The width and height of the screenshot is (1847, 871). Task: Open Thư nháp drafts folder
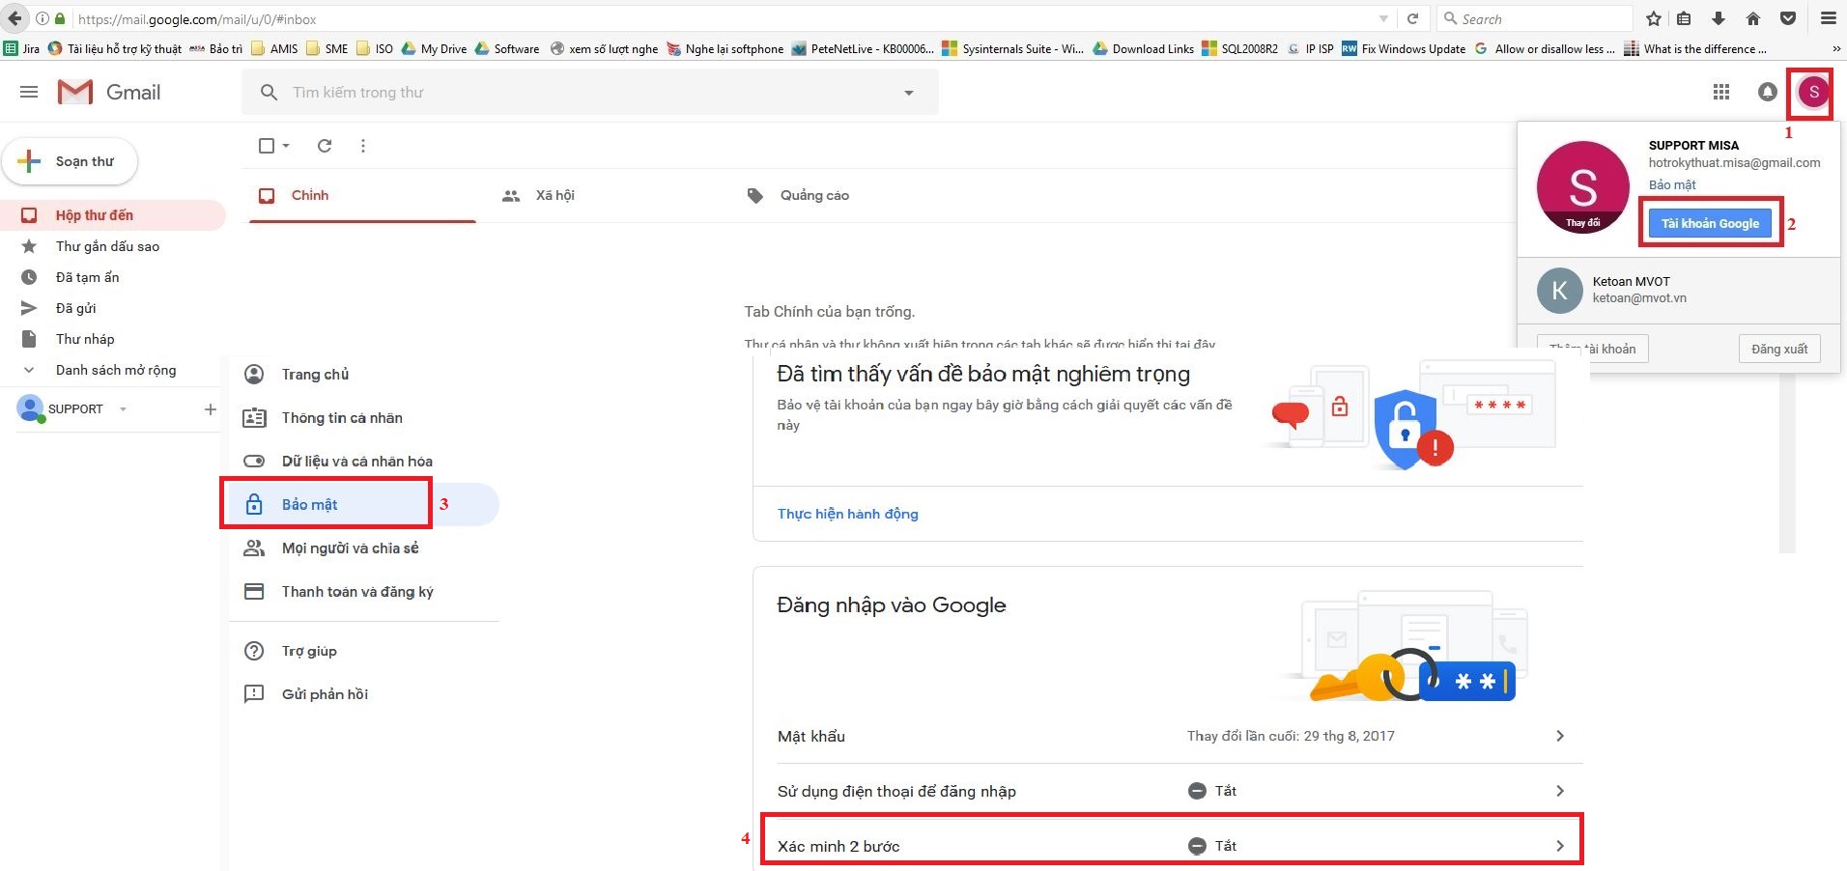[x=85, y=339]
